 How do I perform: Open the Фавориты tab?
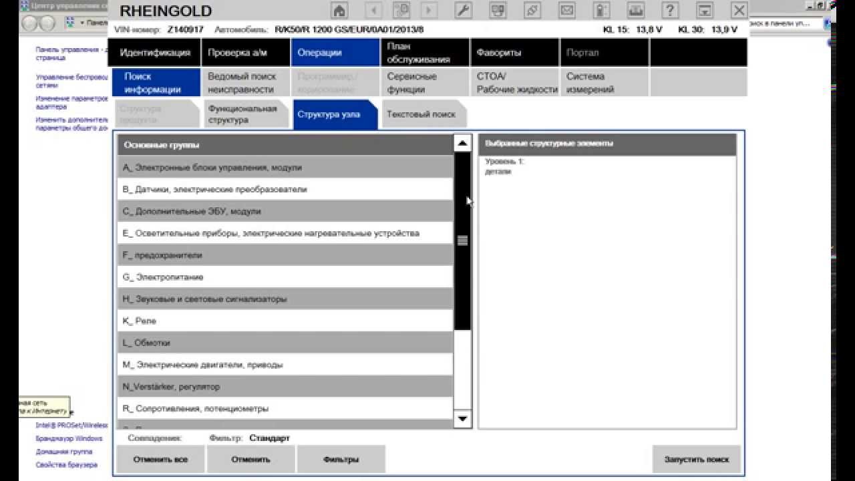[514, 52]
